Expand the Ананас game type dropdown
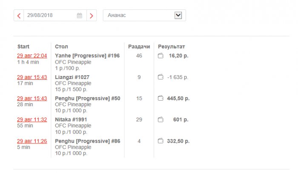The width and height of the screenshot is (298, 186). coord(178,15)
